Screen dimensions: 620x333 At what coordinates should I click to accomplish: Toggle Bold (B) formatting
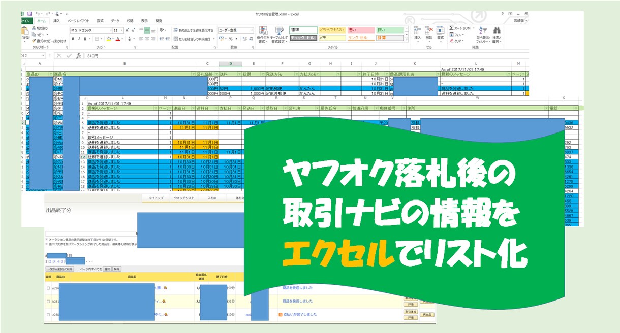coord(73,39)
